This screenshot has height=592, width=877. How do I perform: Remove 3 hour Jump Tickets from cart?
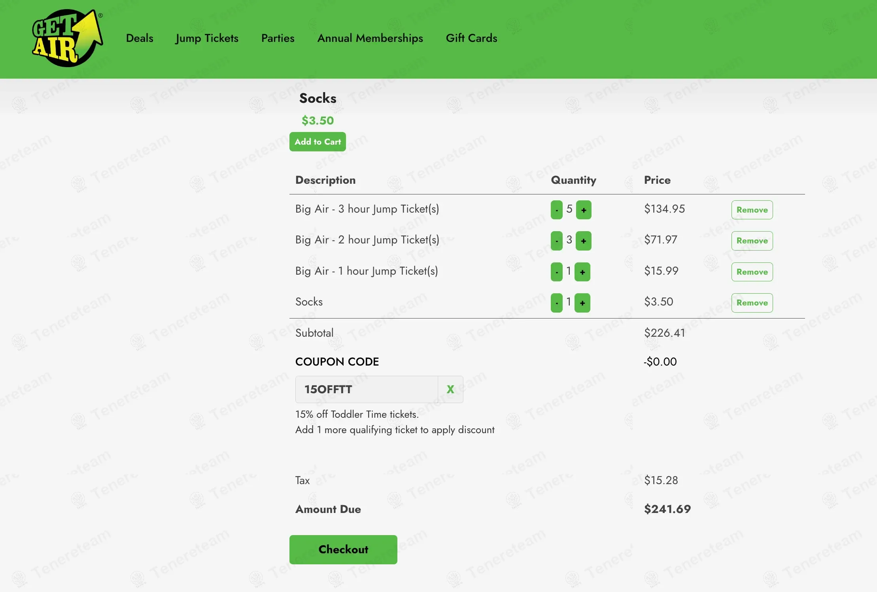(x=752, y=210)
